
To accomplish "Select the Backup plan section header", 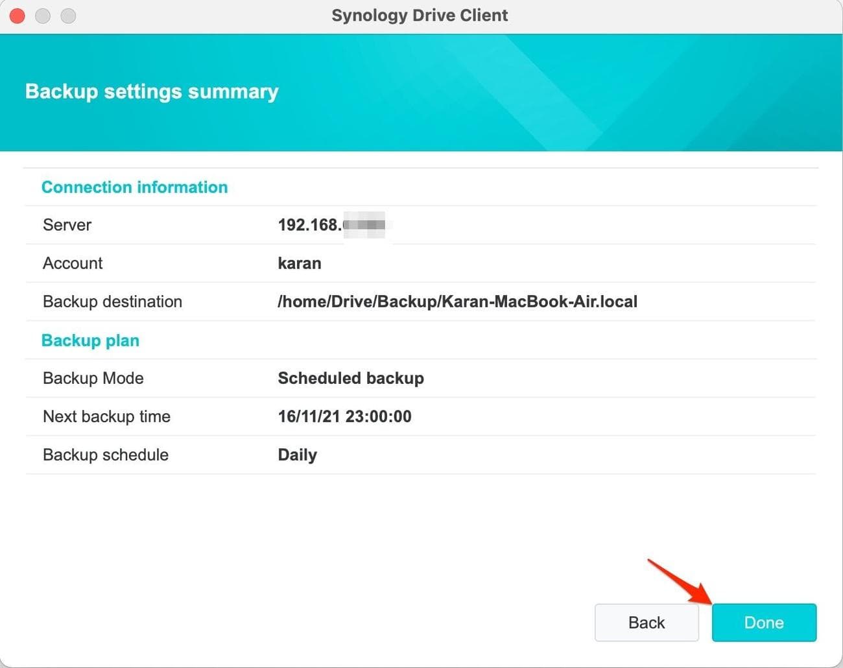I will 90,340.
